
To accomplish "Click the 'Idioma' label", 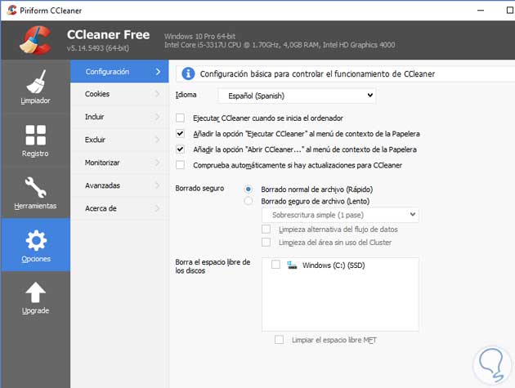I will [186, 95].
